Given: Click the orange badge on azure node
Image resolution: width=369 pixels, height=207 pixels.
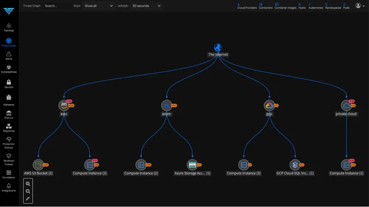Looking at the screenshot, I should click(174, 106).
